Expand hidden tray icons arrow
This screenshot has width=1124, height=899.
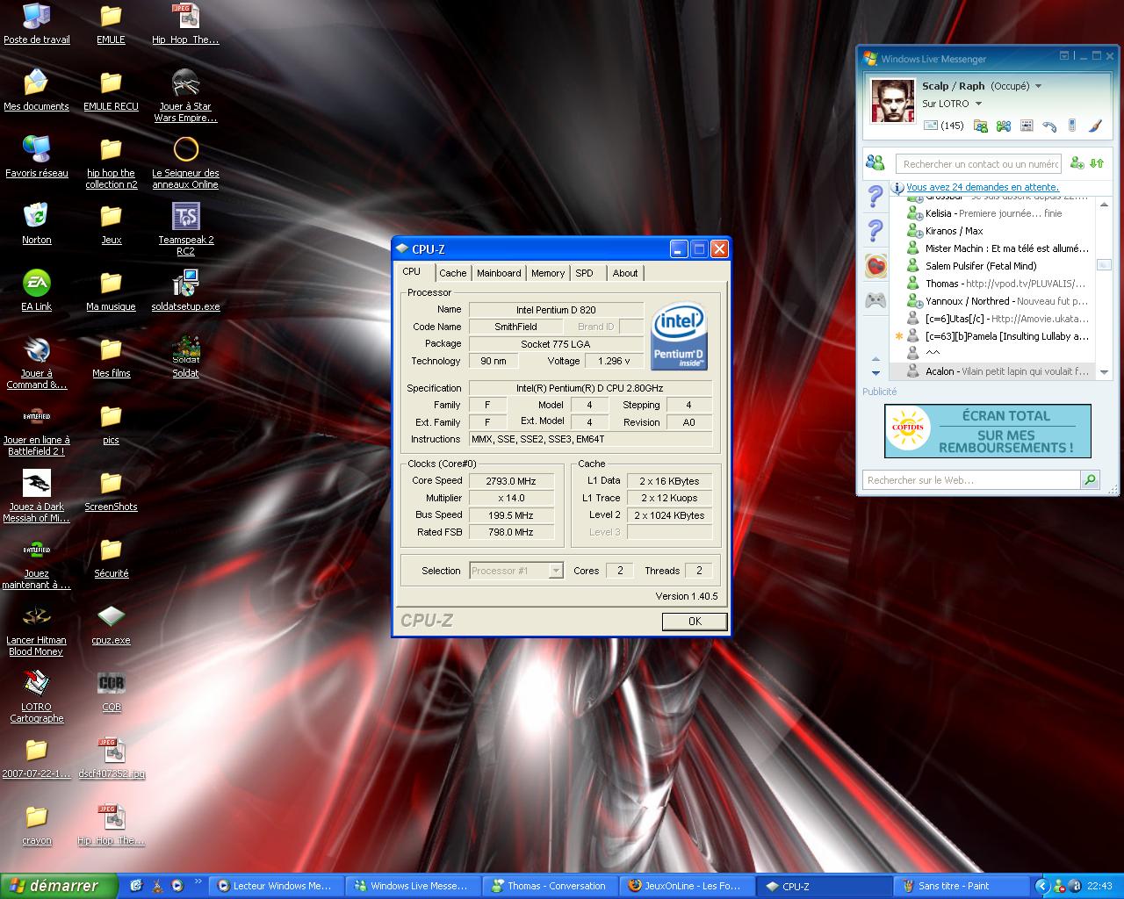1042,887
